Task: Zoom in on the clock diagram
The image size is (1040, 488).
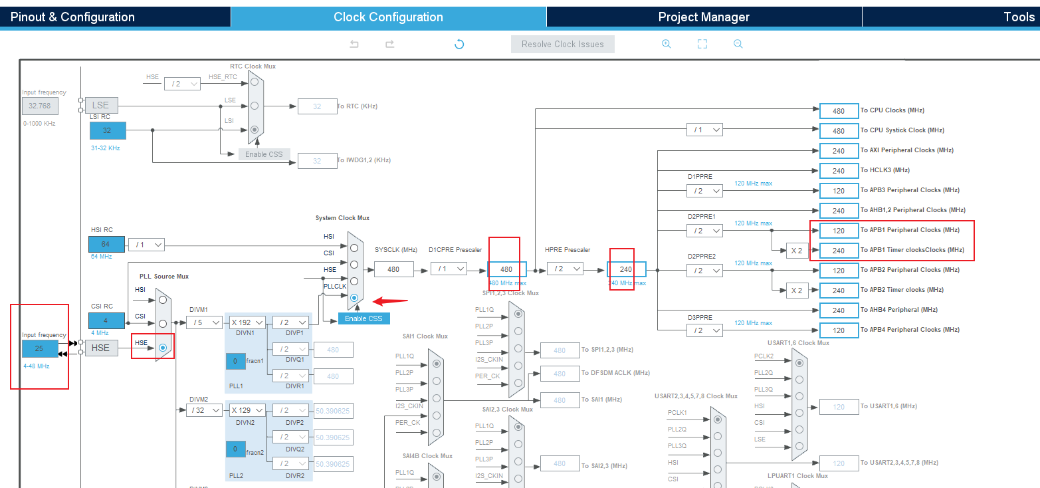Action: click(x=666, y=44)
